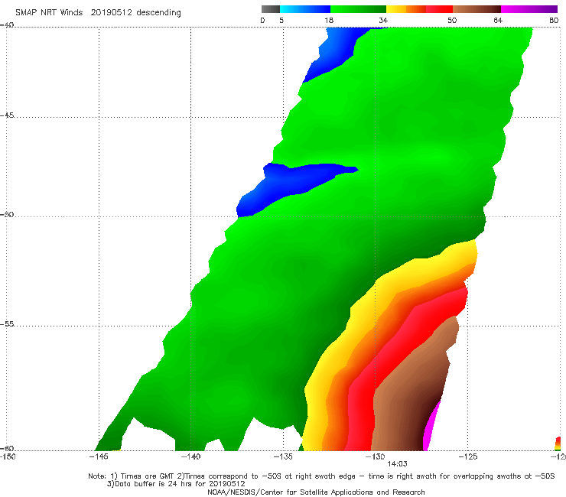The width and height of the screenshot is (566, 497).
Task: Click the swath time stamp '14:03'
Action: click(x=397, y=464)
